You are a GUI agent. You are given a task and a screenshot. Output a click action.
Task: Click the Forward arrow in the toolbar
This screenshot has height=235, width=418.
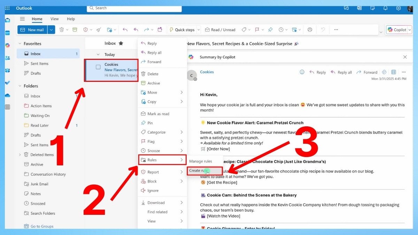click(147, 30)
